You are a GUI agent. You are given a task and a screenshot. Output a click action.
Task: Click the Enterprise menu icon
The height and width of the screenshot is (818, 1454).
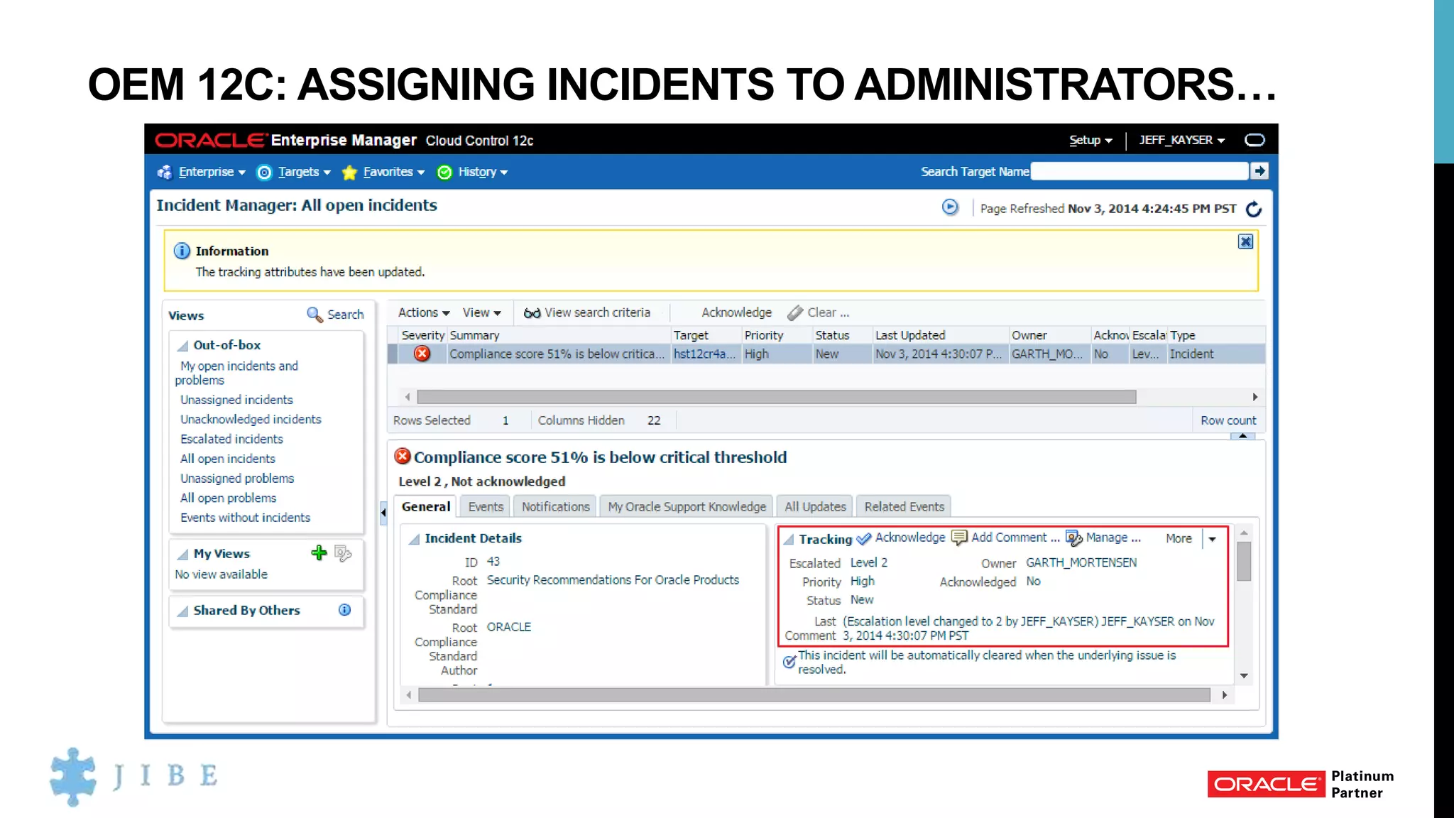(x=165, y=172)
